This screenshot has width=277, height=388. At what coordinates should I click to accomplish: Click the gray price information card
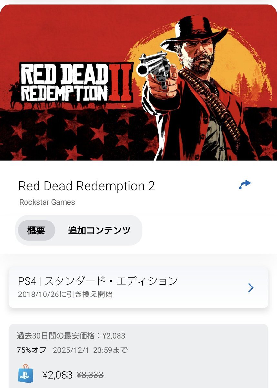click(138, 356)
